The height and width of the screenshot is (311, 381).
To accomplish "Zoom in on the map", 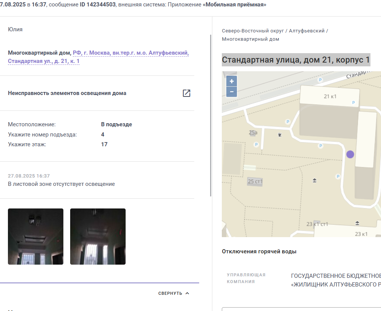I will click(232, 81).
